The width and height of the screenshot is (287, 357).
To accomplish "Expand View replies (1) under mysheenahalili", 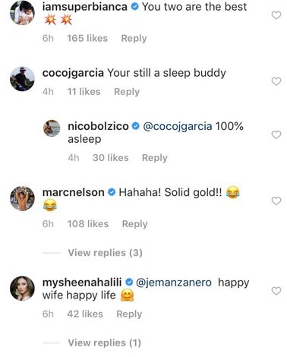I will pos(104,343).
